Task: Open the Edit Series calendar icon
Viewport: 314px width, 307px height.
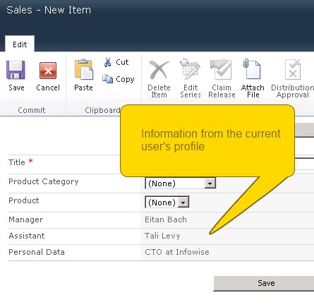Action: pyautogui.click(x=190, y=69)
